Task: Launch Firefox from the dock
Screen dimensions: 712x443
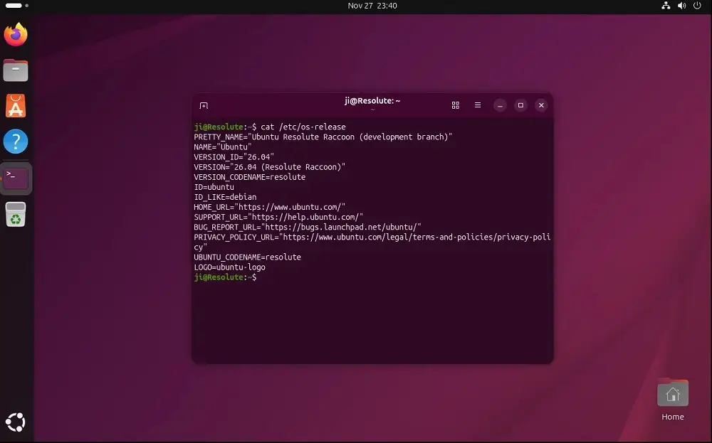Action: click(15, 33)
